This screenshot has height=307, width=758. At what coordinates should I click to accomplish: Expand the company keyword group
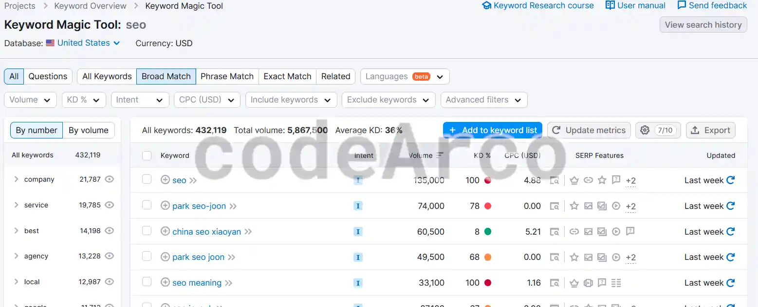[x=16, y=179]
